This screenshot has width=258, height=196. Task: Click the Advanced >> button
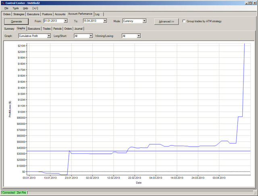point(166,21)
